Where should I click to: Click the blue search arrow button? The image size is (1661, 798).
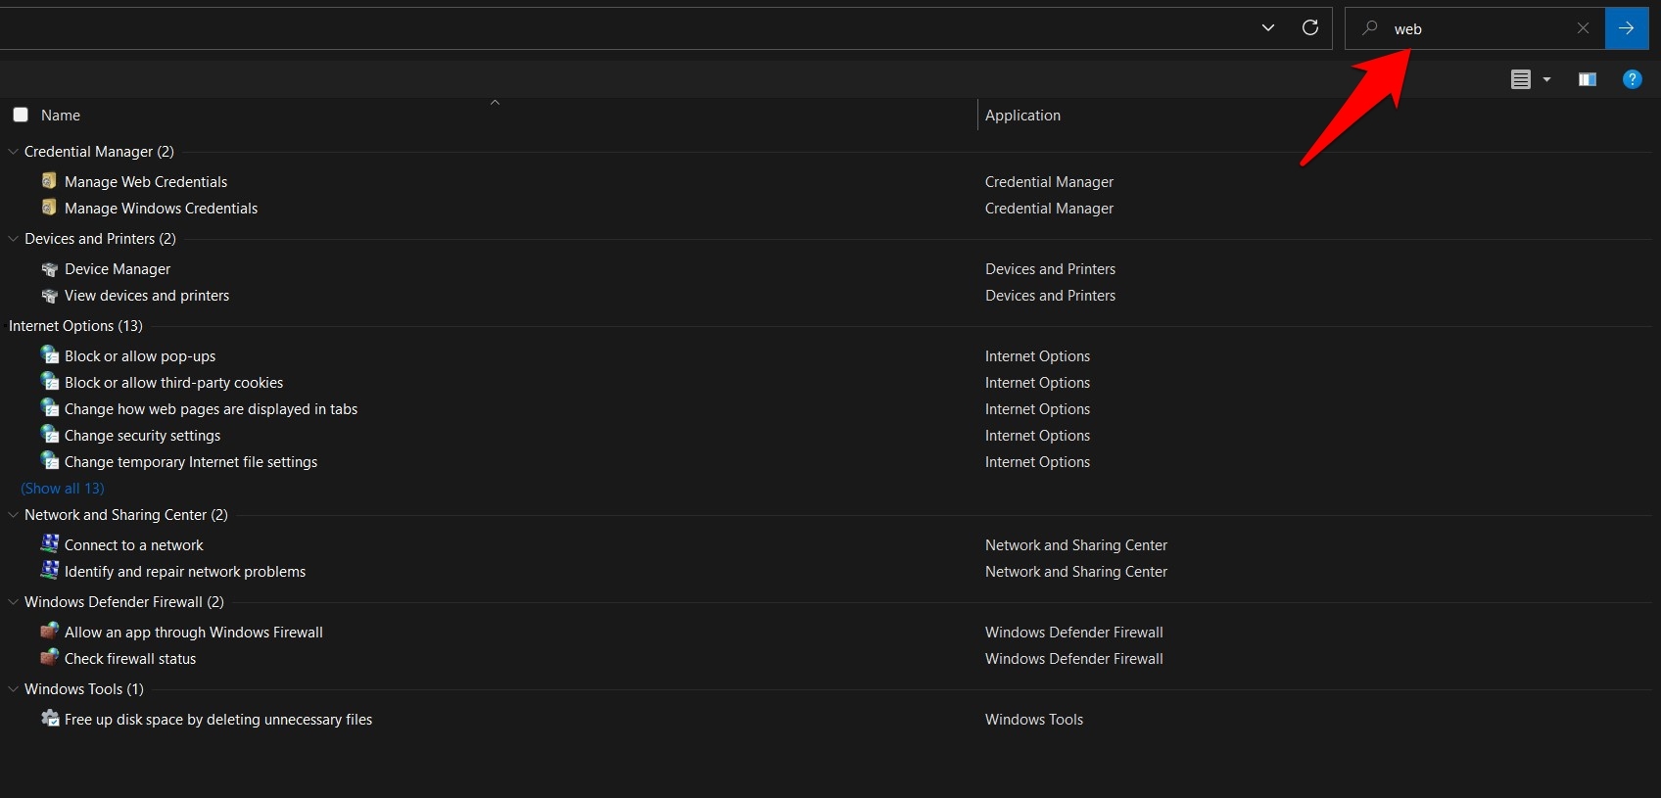click(x=1626, y=28)
